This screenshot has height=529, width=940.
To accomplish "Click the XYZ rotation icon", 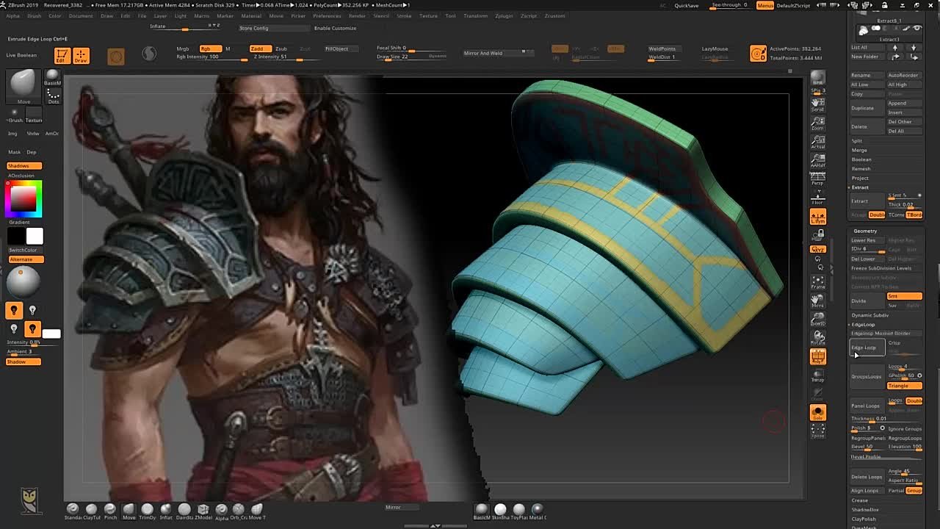I will pyautogui.click(x=817, y=249).
